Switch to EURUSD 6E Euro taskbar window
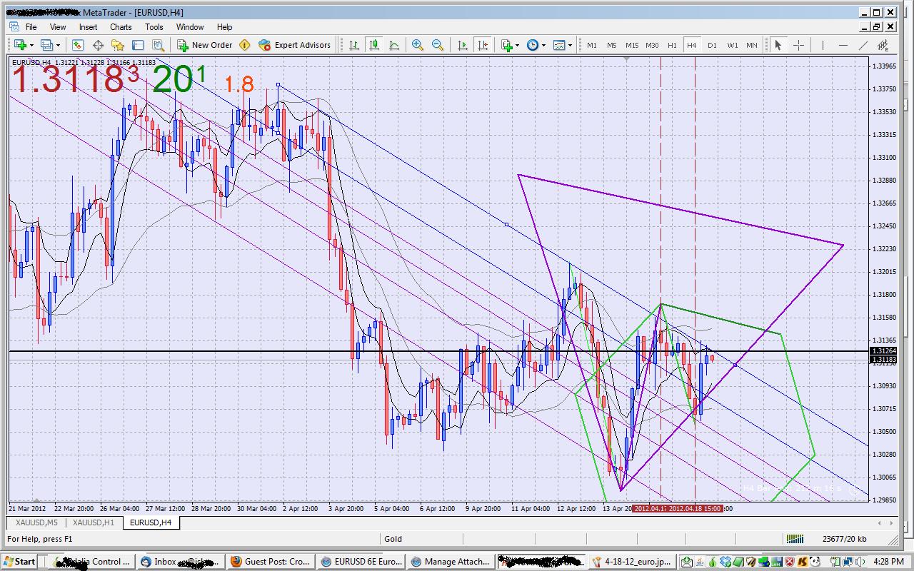This screenshot has width=914, height=571. pyautogui.click(x=362, y=562)
